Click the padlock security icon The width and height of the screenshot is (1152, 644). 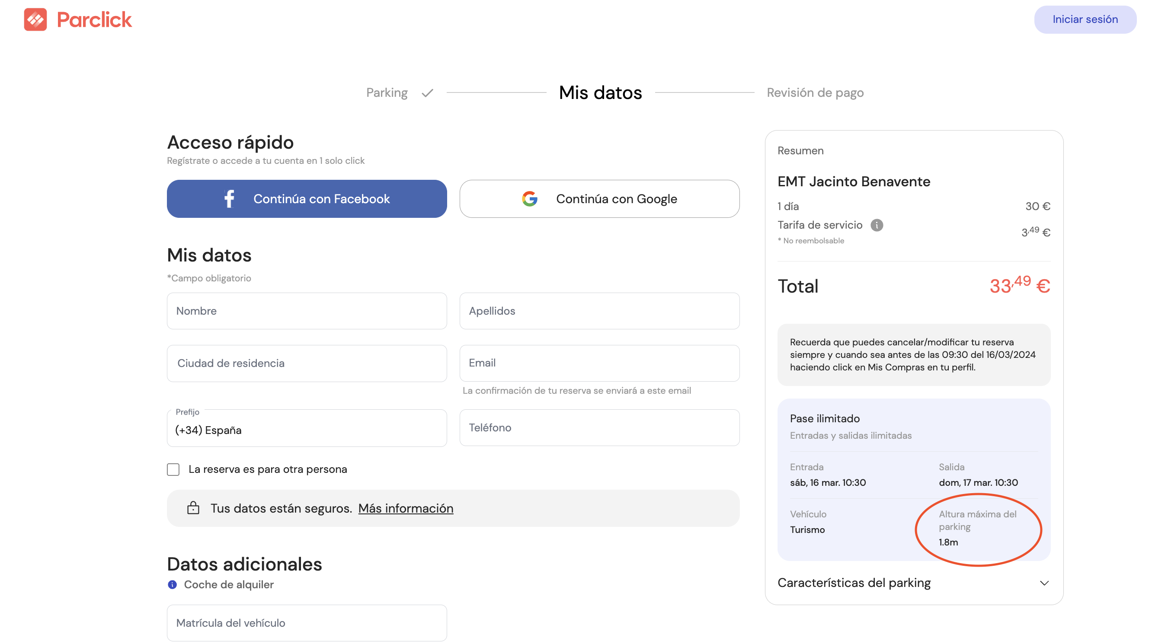click(x=193, y=508)
